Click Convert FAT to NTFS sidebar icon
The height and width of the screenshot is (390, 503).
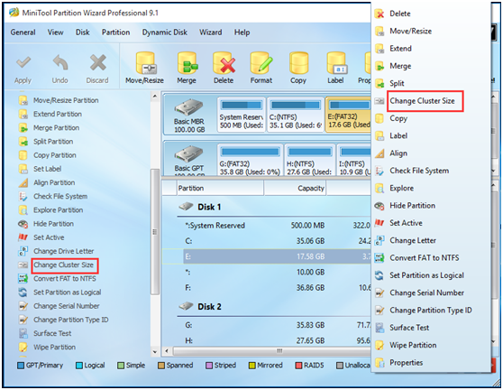tap(23, 279)
